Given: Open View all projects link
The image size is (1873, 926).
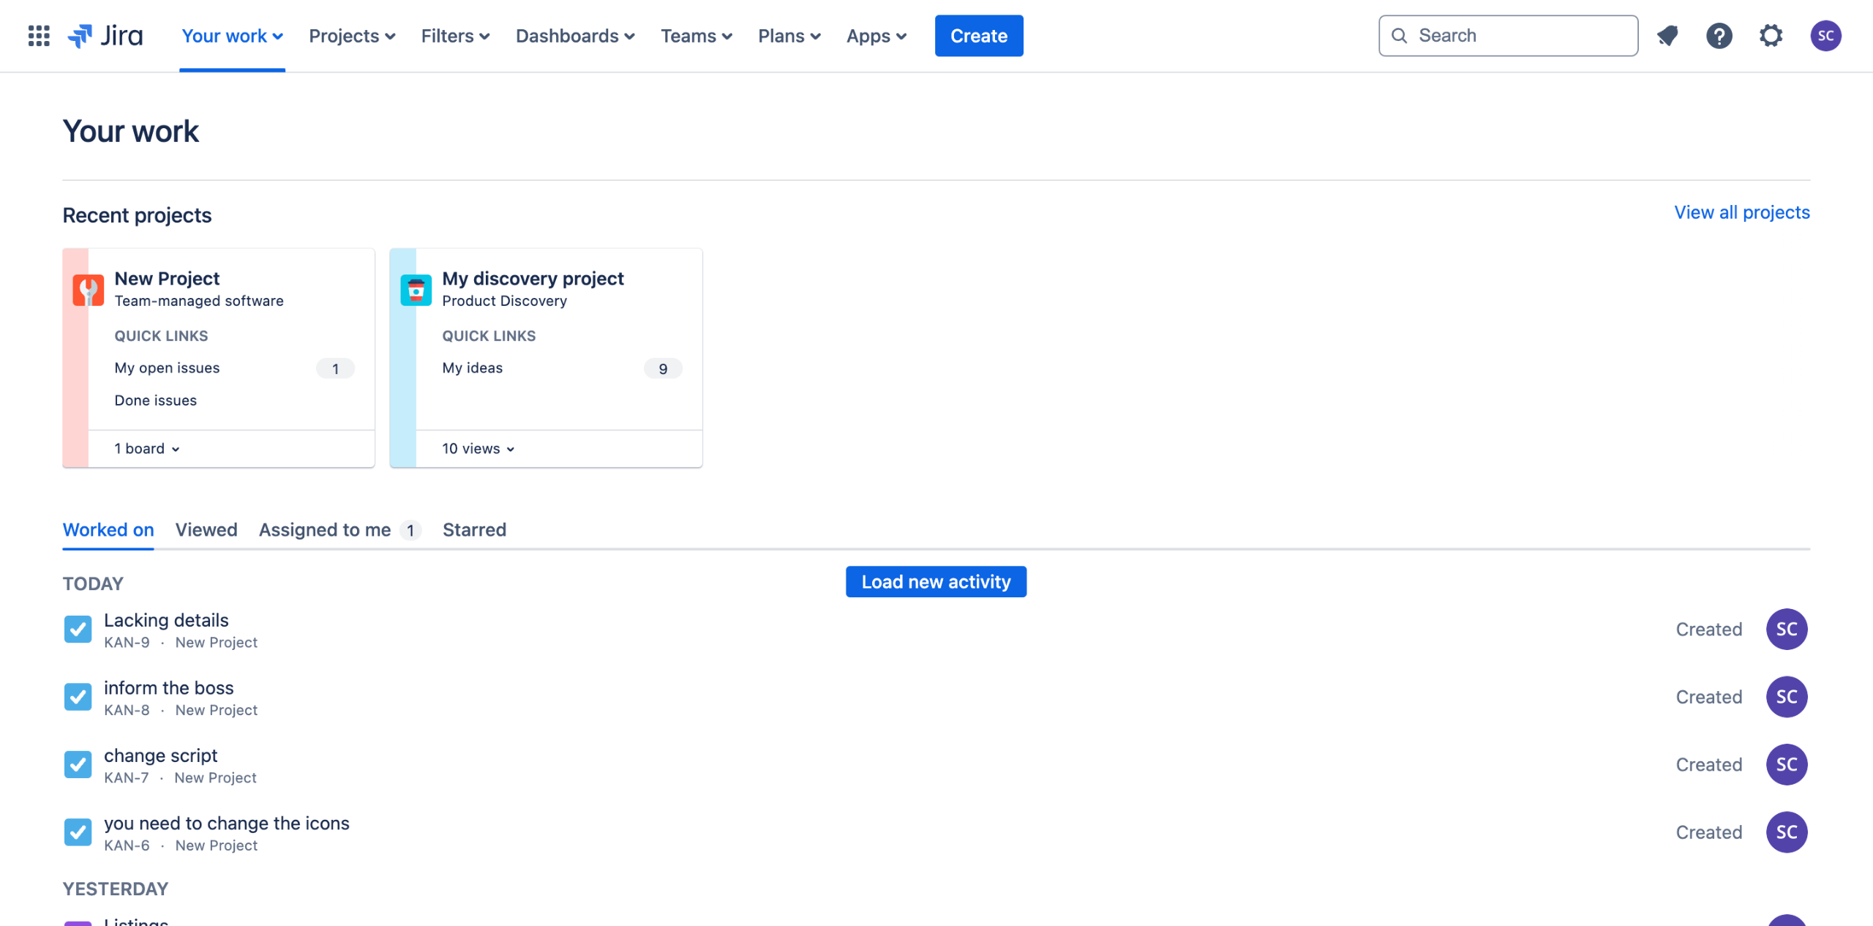Looking at the screenshot, I should pos(1741,212).
